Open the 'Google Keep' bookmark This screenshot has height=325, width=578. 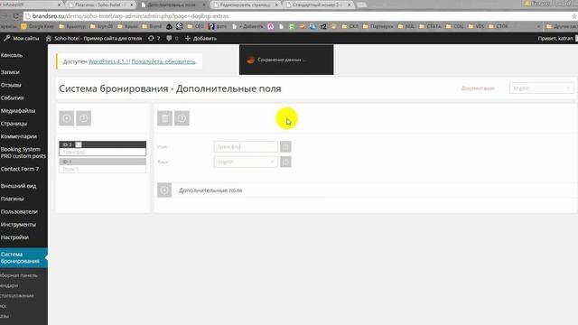38,26
